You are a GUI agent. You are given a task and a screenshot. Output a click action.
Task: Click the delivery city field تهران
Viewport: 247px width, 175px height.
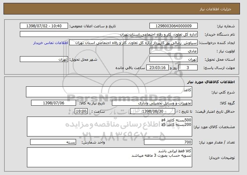click(44, 59)
